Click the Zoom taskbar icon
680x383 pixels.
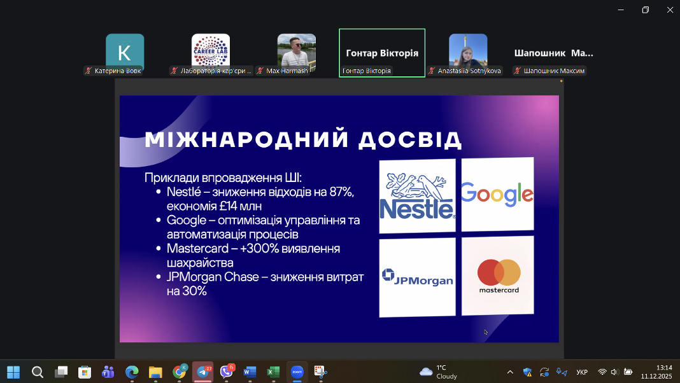tap(297, 372)
